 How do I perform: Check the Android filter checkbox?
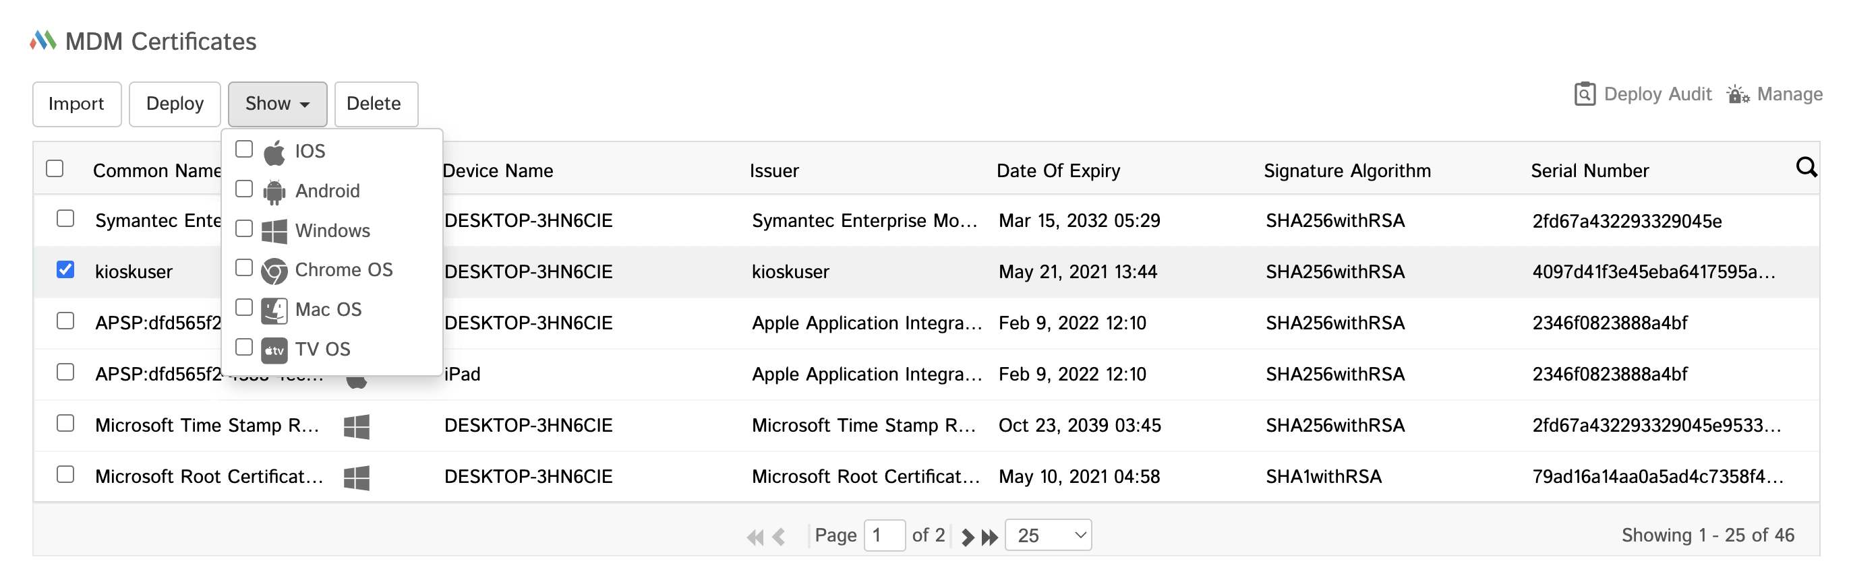244,189
